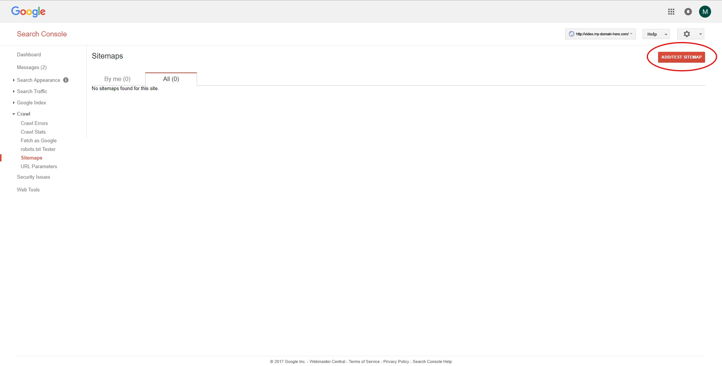Screen dimensions: 722x366
Task: Click the Terms of Service footer link
Action: (x=364, y=361)
